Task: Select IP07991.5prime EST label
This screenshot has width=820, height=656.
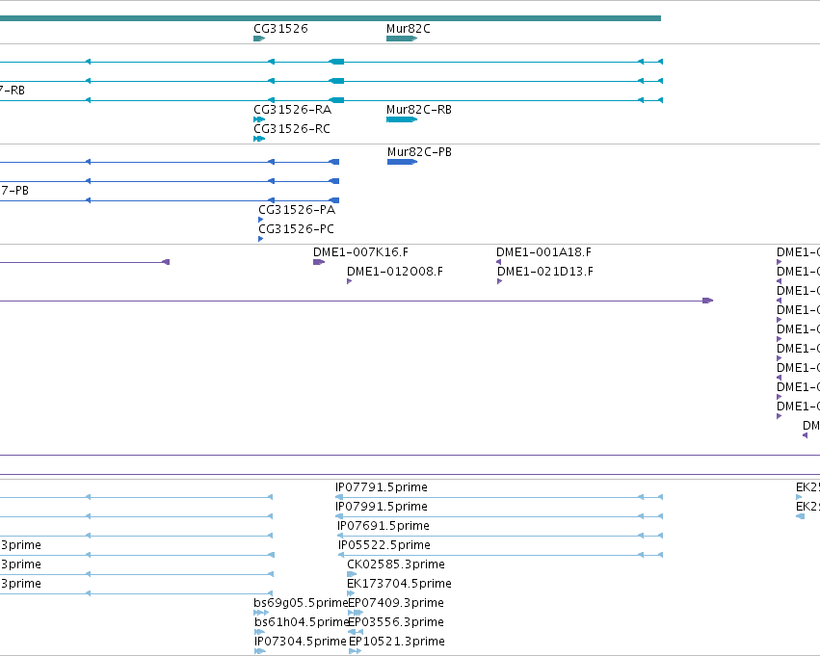Action: coord(382,507)
